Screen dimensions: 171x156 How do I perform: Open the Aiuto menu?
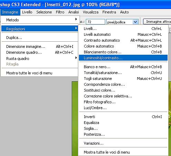point(124,12)
